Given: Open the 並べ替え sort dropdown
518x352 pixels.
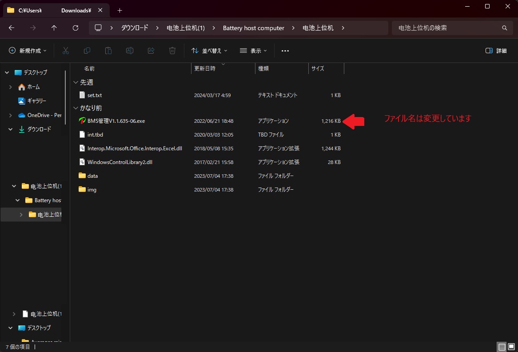Looking at the screenshot, I should [209, 51].
